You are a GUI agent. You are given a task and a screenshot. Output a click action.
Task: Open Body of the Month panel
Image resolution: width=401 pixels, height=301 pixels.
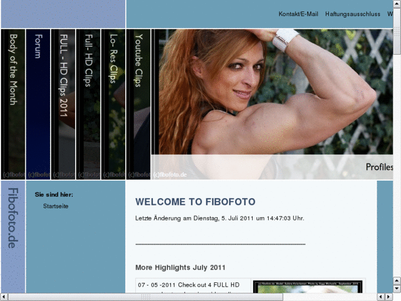(13, 104)
